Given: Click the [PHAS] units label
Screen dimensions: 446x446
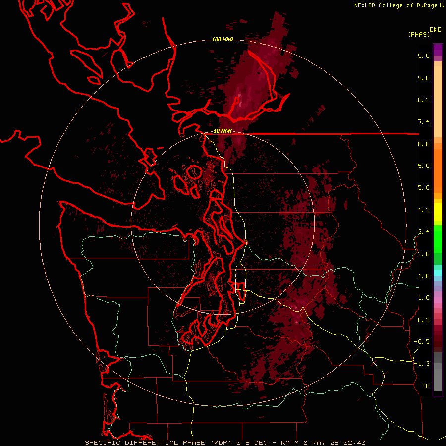Looking at the screenshot, I should pyautogui.click(x=419, y=35).
